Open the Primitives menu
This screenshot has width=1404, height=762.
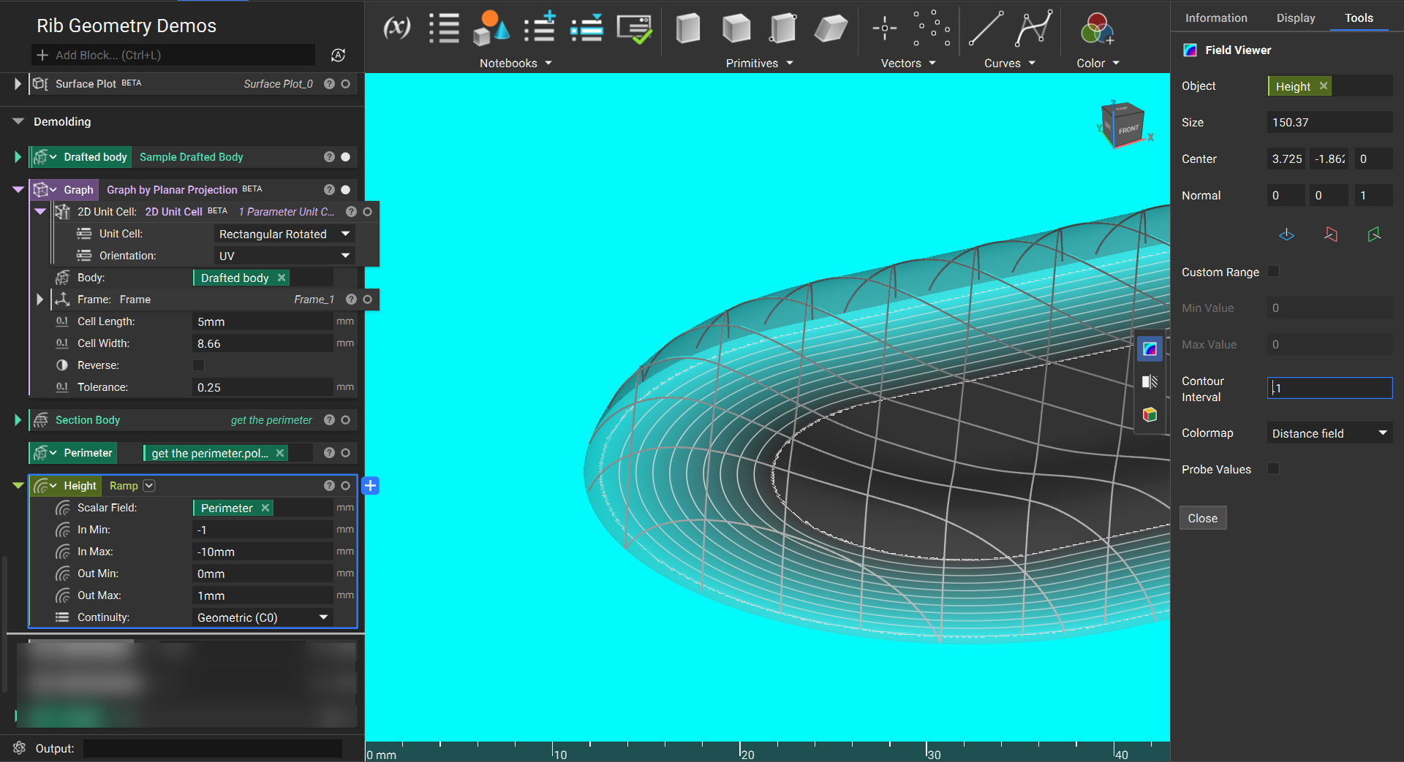(x=759, y=64)
